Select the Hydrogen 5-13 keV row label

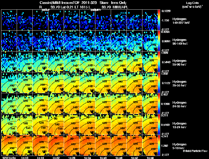coord(179,146)
